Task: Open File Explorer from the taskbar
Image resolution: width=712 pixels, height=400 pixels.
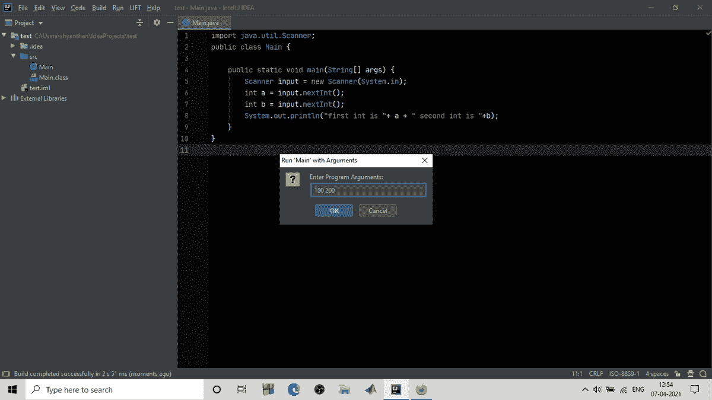Action: (345, 389)
